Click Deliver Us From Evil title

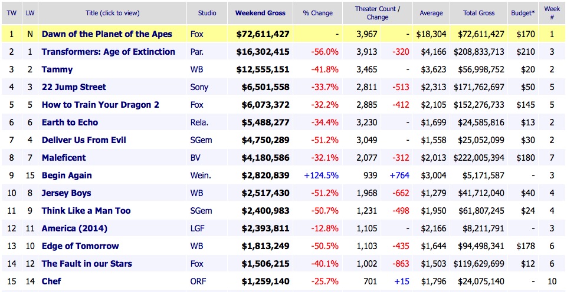pos(84,140)
